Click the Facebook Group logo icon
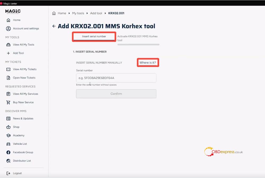 [x=8, y=152]
